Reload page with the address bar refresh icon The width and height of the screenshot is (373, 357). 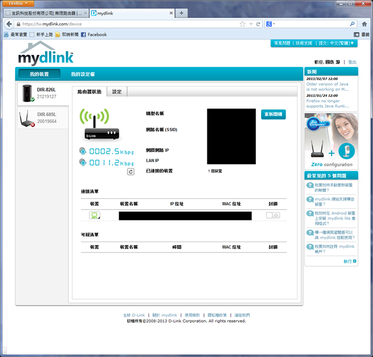coord(258,24)
